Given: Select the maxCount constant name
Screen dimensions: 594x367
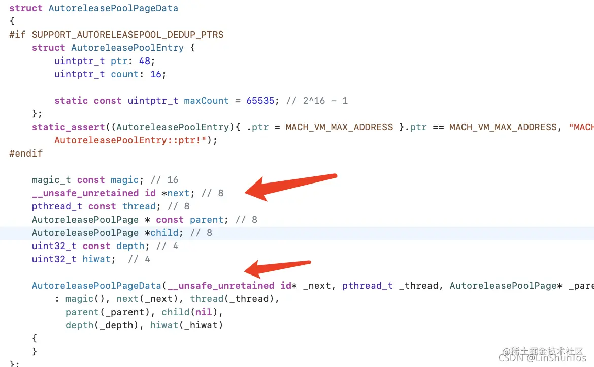Looking at the screenshot, I should tap(207, 101).
